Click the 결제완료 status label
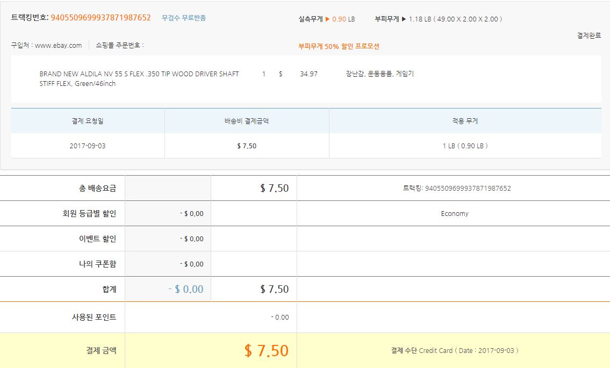This screenshot has height=368, width=610. coord(589,35)
